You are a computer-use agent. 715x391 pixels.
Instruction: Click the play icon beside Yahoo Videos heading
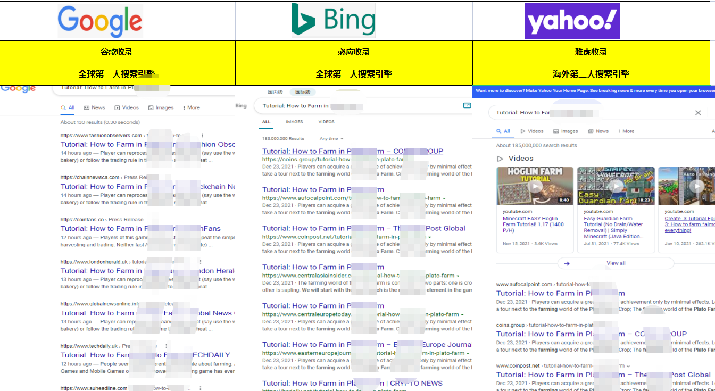500,159
